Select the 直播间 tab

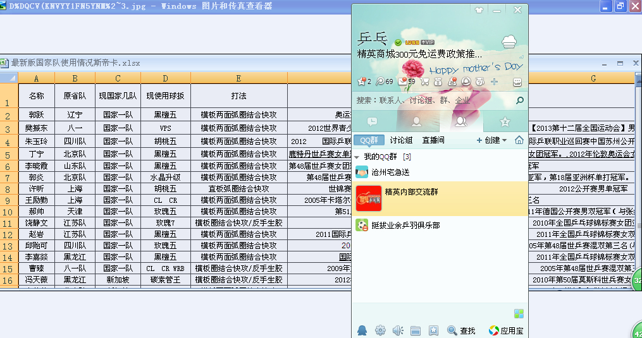pyautogui.click(x=433, y=140)
